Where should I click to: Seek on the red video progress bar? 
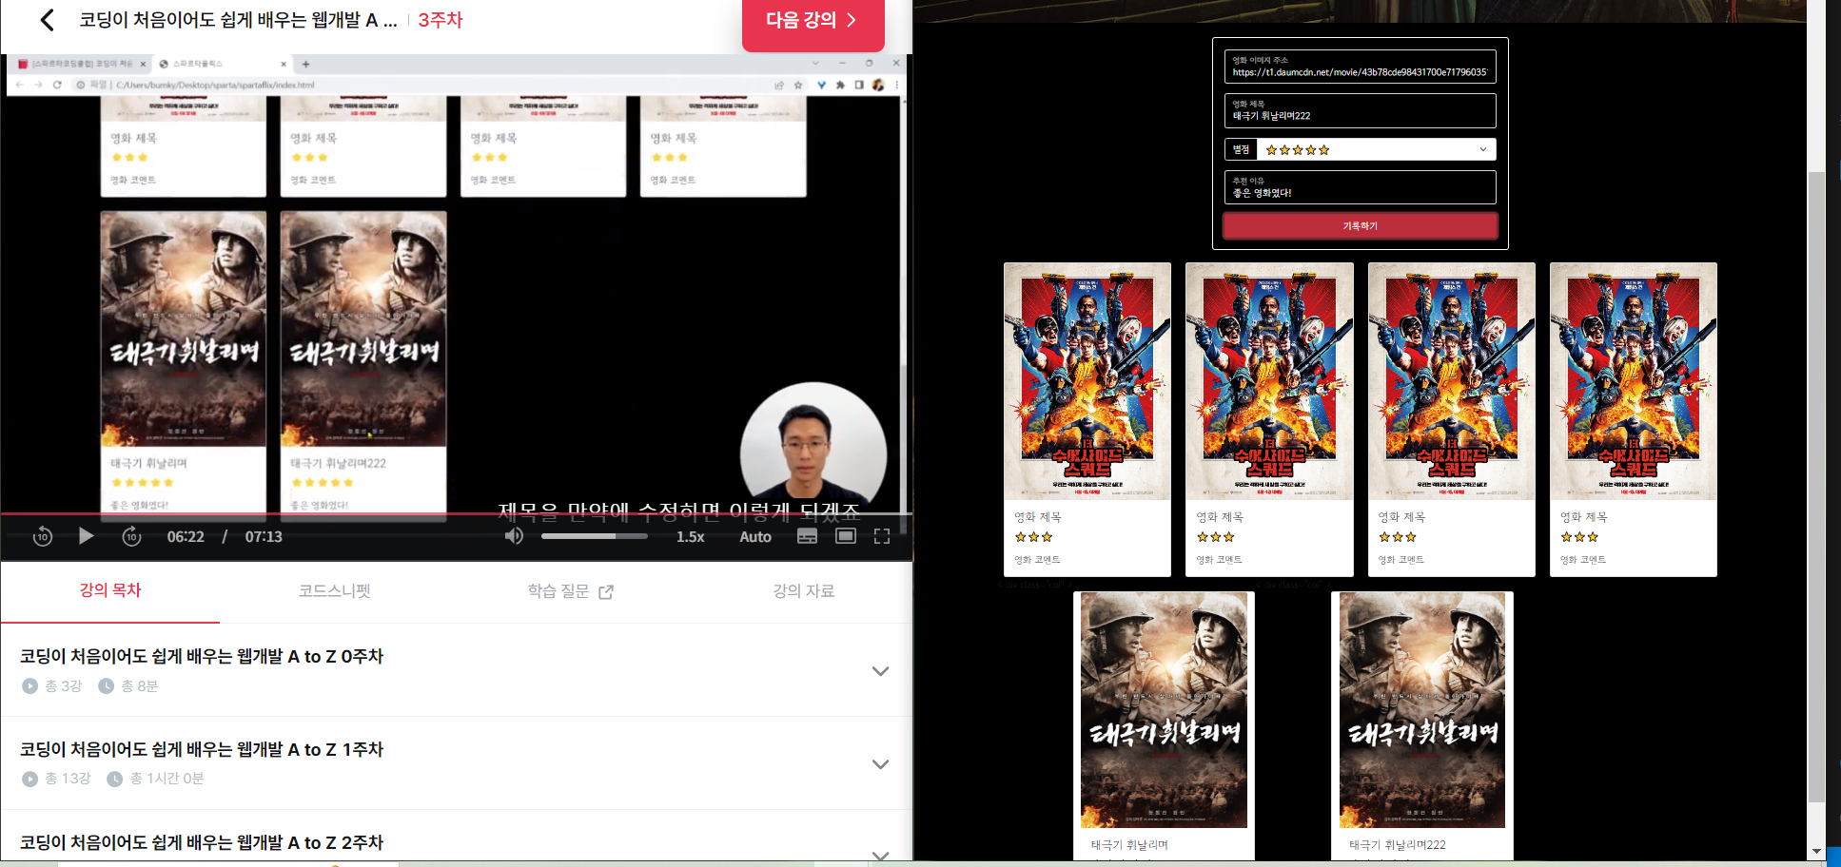pyautogui.click(x=457, y=514)
